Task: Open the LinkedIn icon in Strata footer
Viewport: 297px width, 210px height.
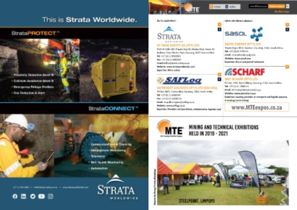Action: point(24,196)
